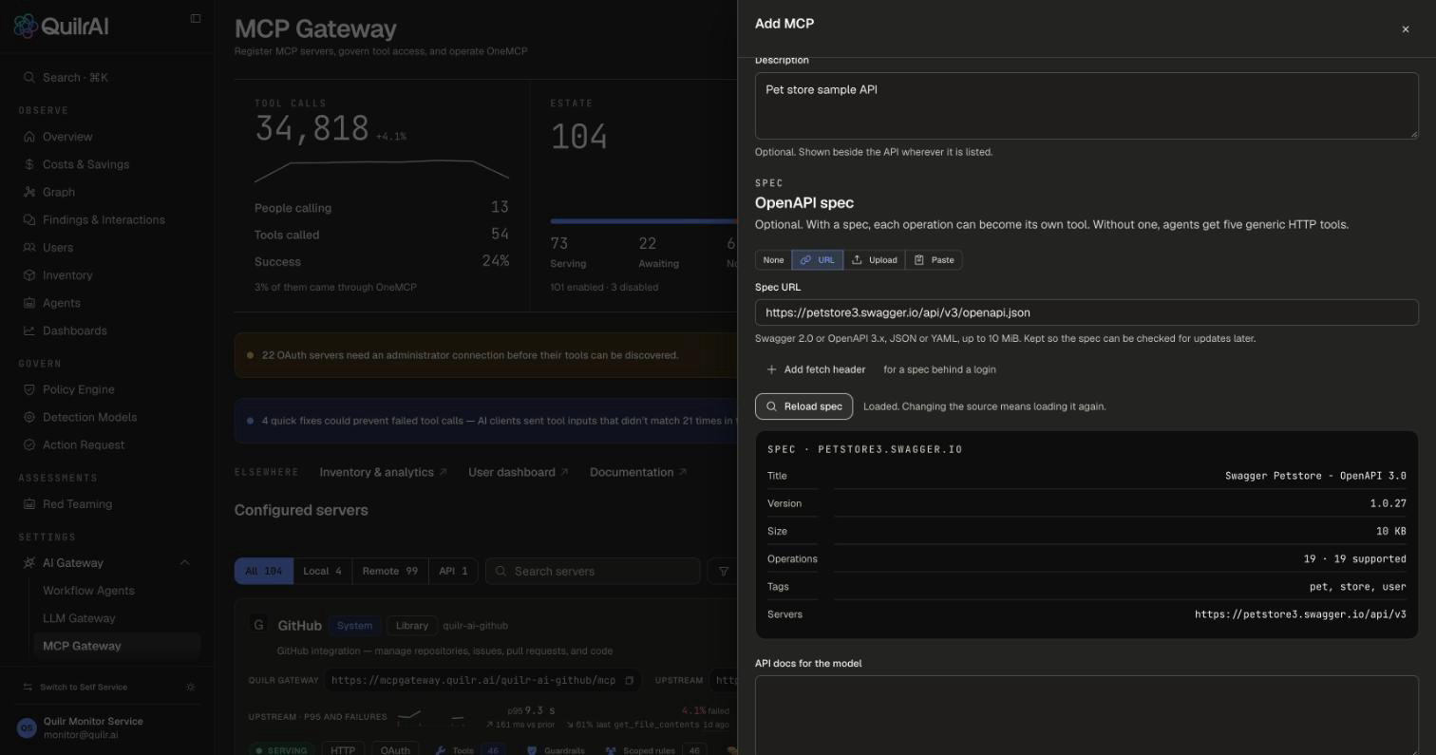The height and width of the screenshot is (755, 1436).
Task: Collapse the AI Gateway section chevron
Action: [x=184, y=563]
